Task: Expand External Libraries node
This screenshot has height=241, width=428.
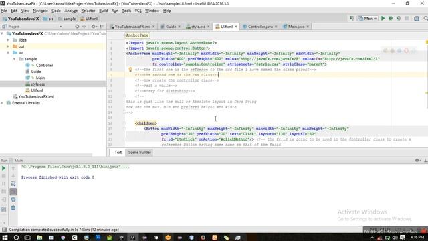Action: [x=3, y=103]
